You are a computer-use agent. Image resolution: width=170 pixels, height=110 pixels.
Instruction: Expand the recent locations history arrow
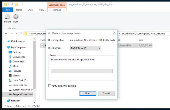pos(16,33)
